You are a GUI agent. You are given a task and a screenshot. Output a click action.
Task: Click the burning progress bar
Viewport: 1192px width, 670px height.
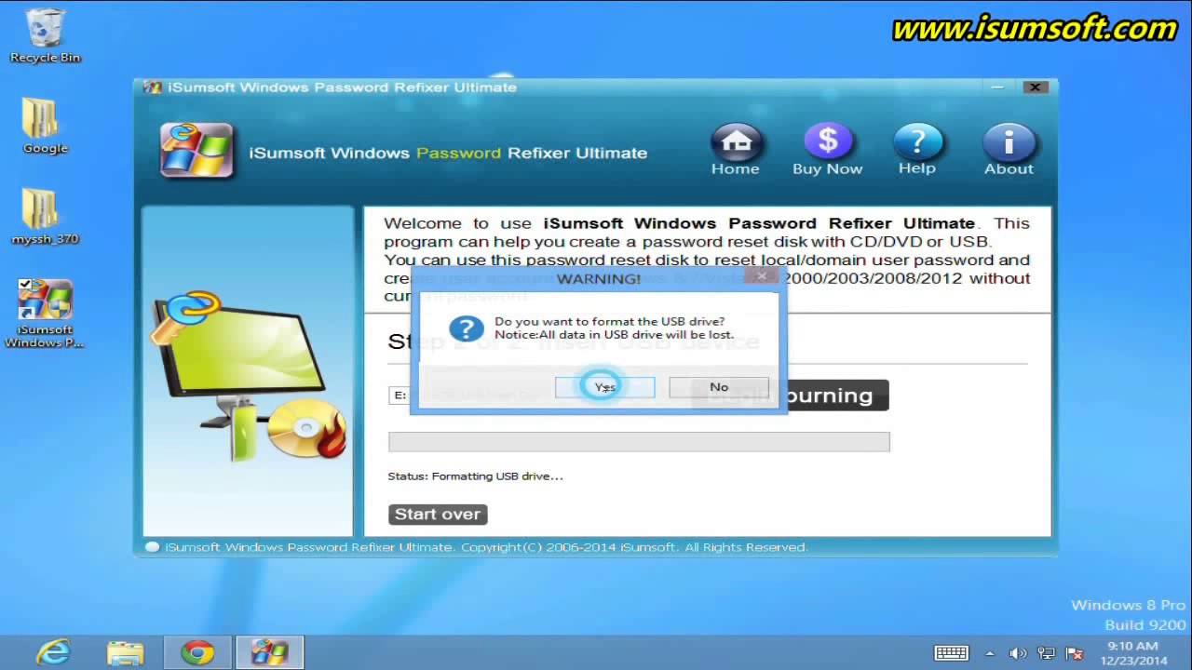[x=639, y=442]
